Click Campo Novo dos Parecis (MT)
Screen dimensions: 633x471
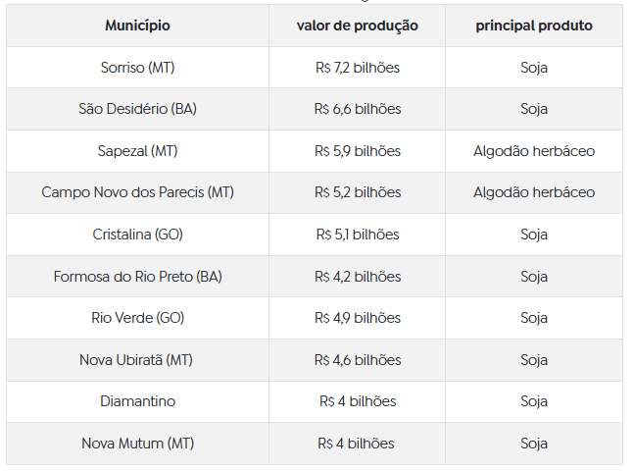point(137,192)
